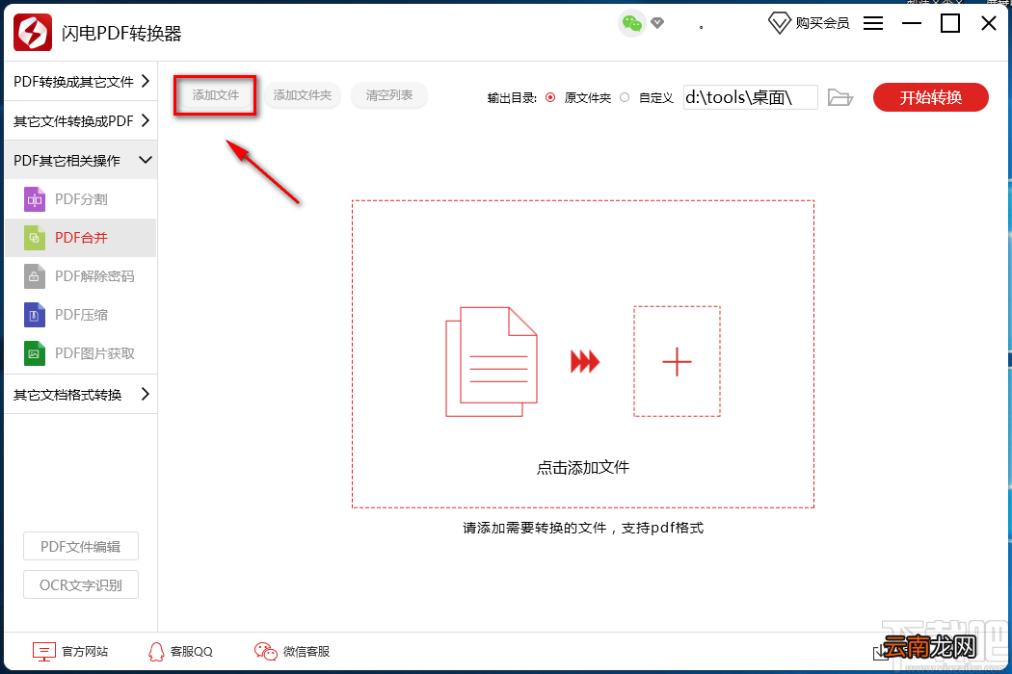Open the PDF图片获取 function
Screen dimensions: 1012x674
(81, 353)
